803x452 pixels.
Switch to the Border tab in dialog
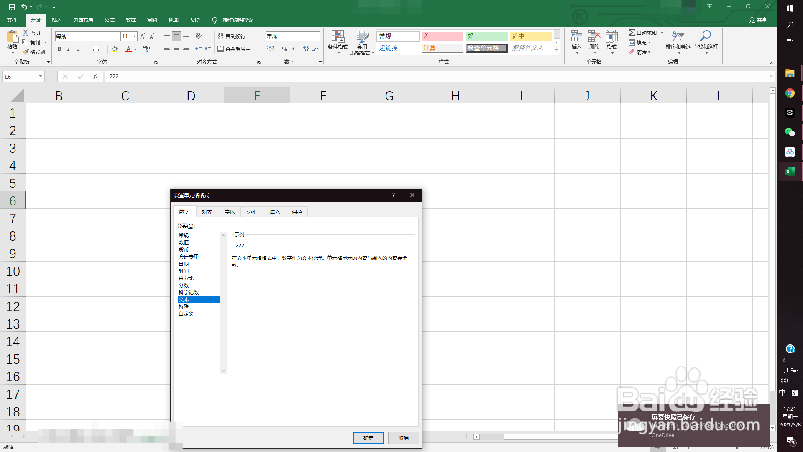pyautogui.click(x=252, y=212)
